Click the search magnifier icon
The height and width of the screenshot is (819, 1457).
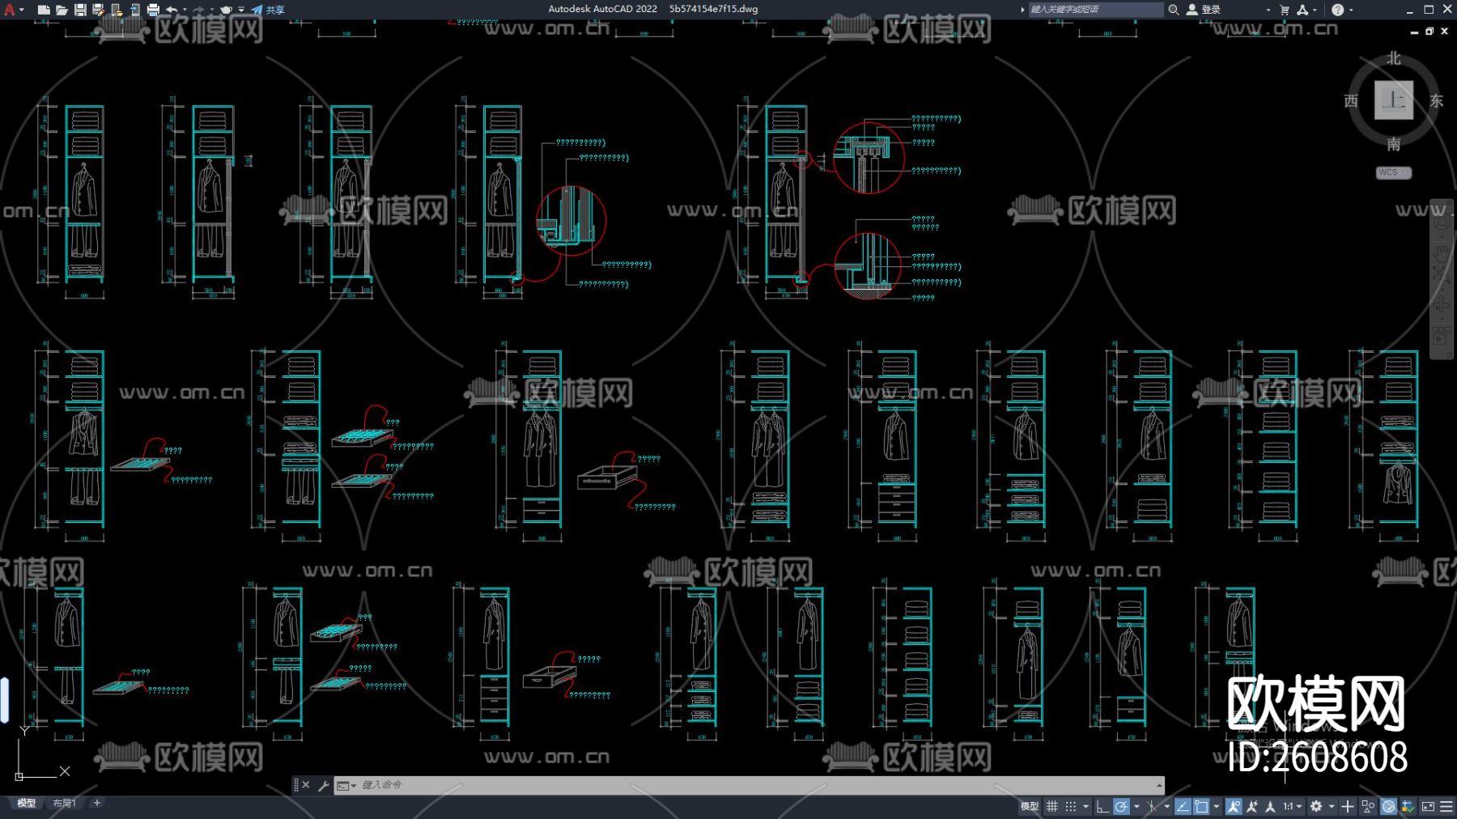pos(1173,10)
